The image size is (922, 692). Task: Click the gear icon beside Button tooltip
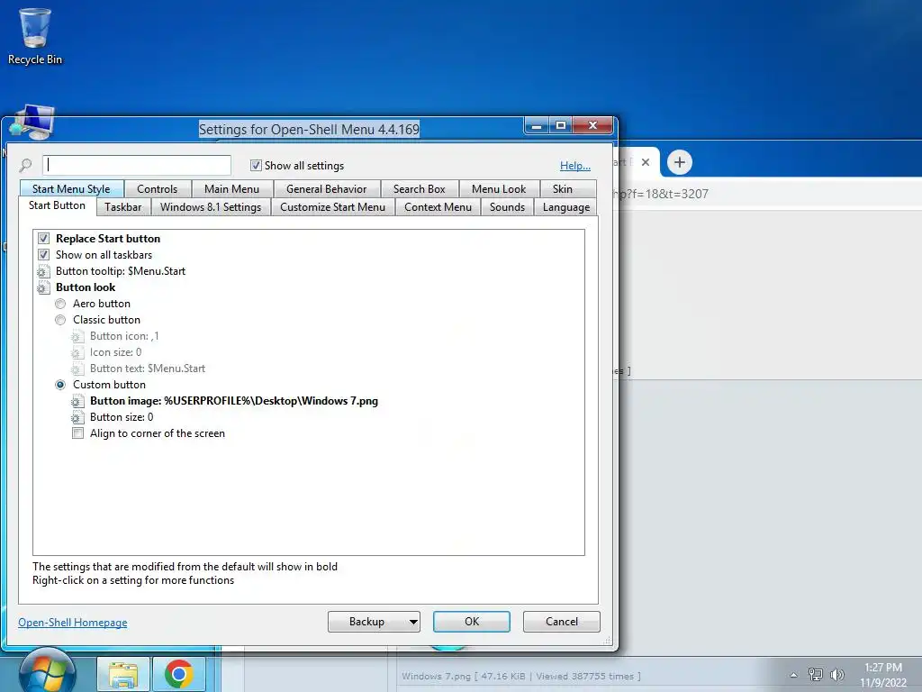pyautogui.click(x=43, y=271)
